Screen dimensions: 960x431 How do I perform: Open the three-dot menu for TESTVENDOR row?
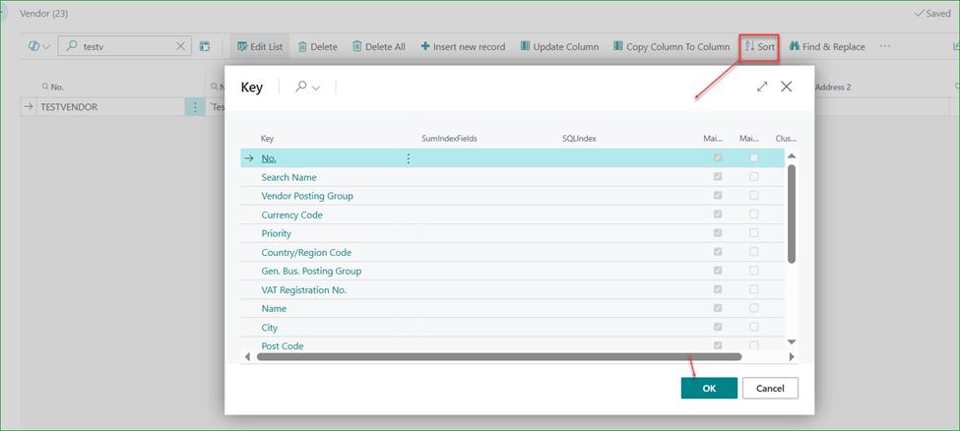click(195, 107)
